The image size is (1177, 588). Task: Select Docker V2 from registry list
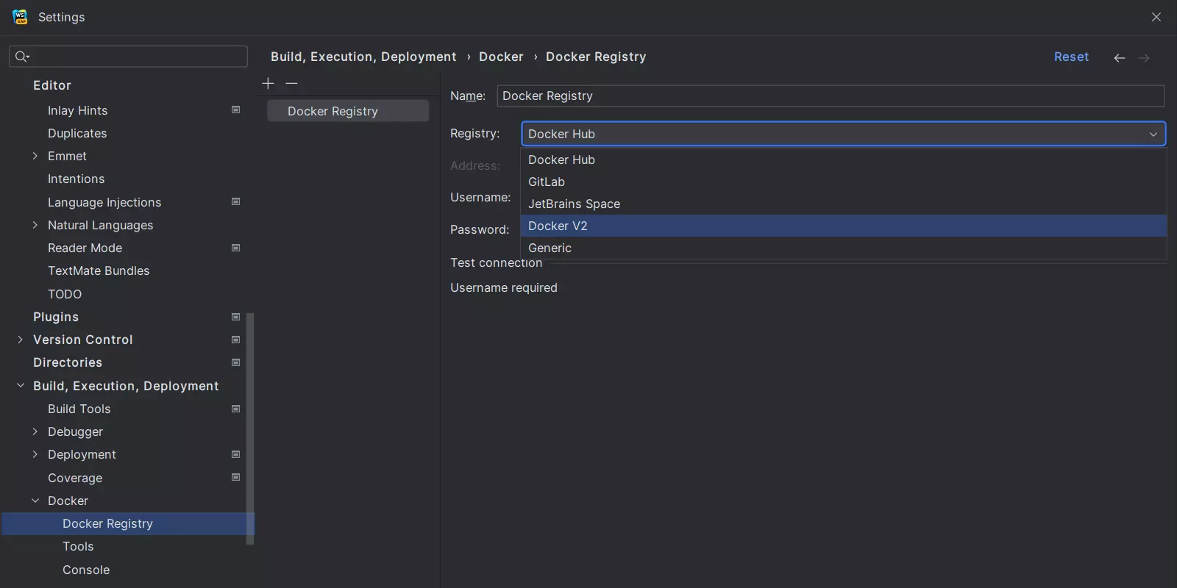(x=558, y=226)
